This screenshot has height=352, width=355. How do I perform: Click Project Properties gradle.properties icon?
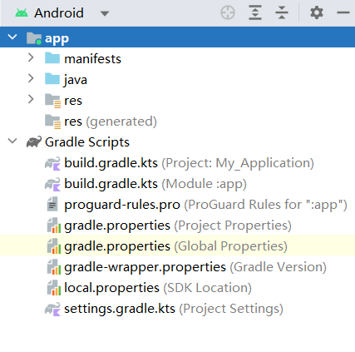point(53,226)
